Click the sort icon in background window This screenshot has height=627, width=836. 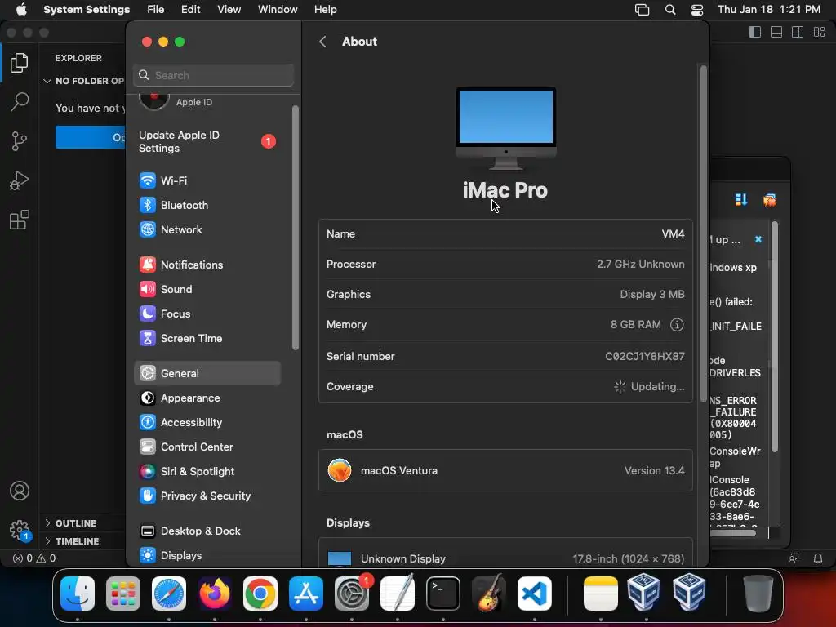coord(741,200)
